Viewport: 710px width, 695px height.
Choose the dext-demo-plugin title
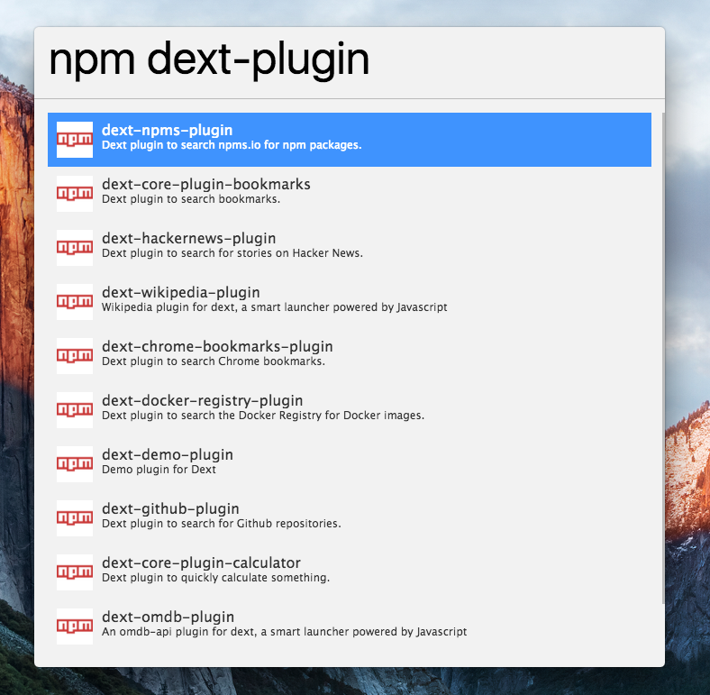click(168, 454)
